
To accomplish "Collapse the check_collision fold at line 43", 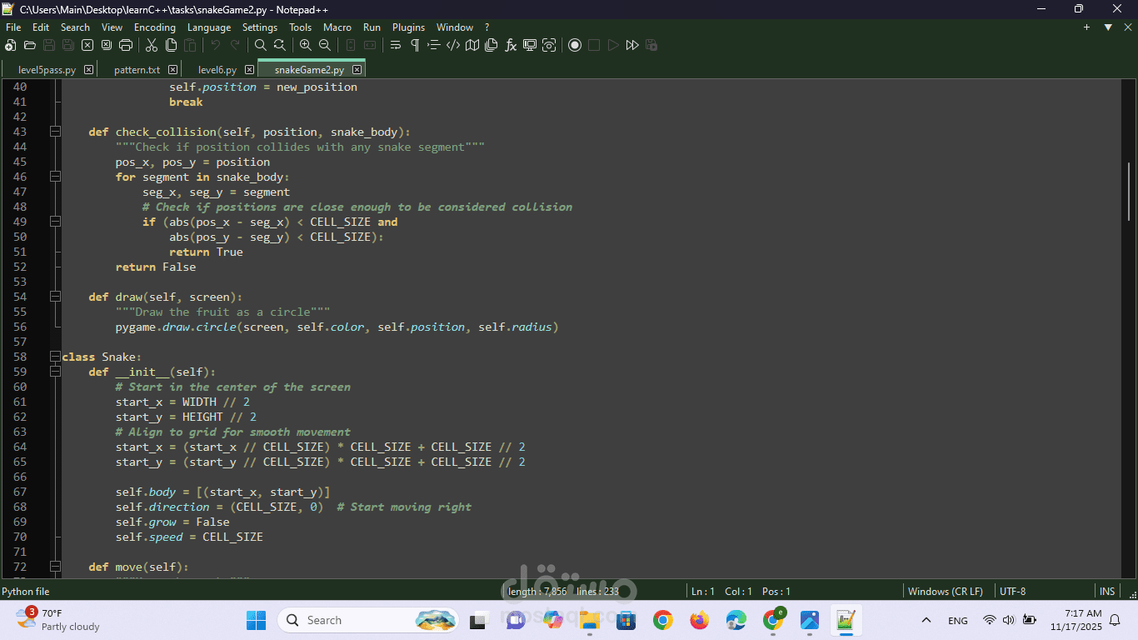I will coord(55,132).
